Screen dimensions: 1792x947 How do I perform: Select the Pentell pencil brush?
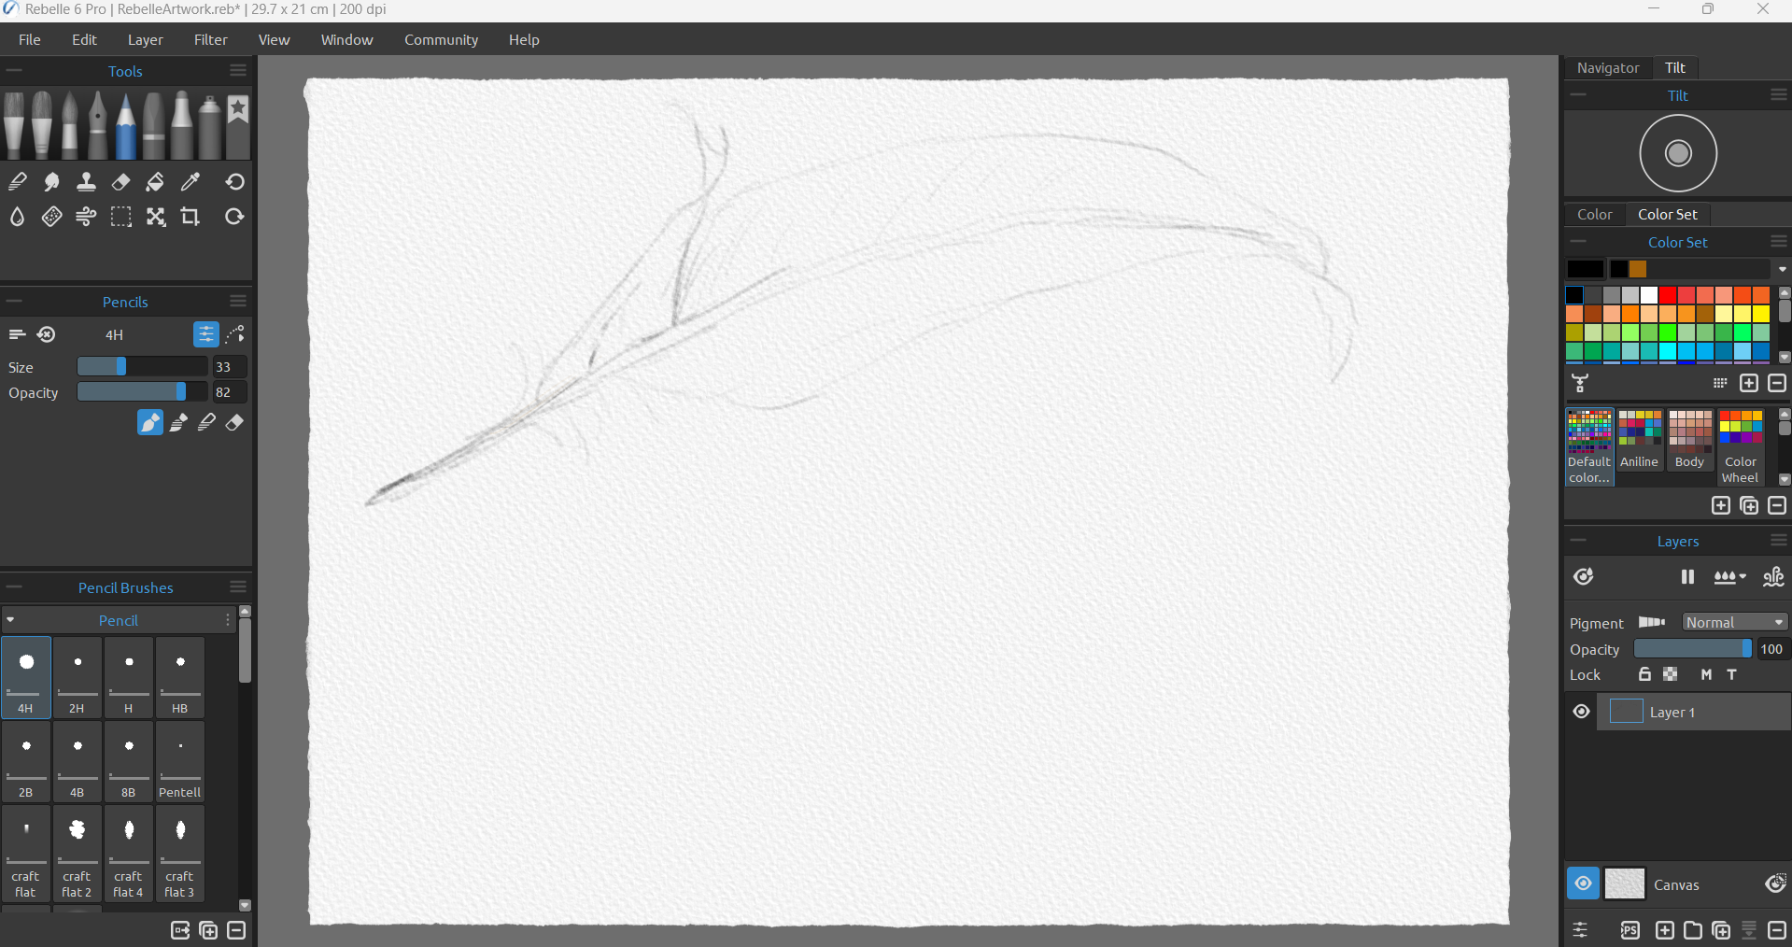click(x=180, y=761)
